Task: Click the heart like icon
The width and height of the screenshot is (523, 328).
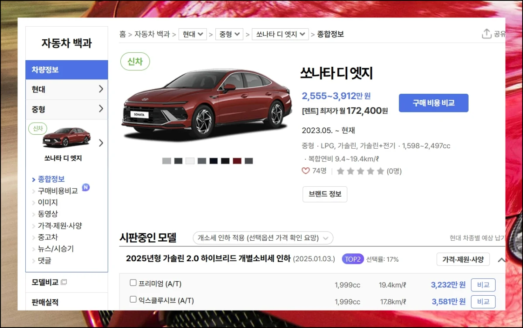Action: coord(306,171)
